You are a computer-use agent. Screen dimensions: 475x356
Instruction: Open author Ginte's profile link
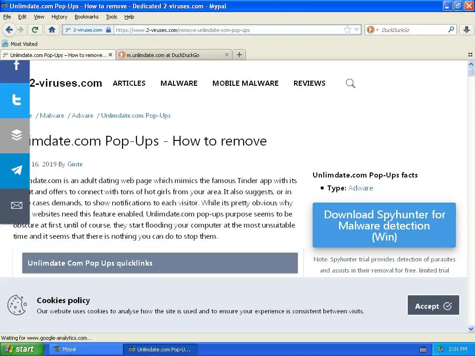[75, 164]
